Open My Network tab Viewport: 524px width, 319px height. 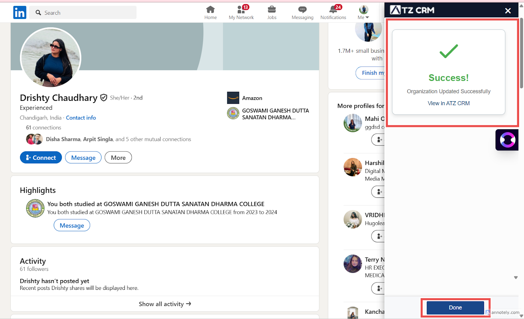coord(241,12)
